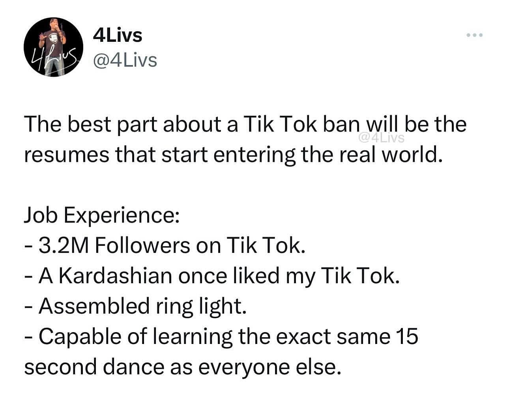This screenshot has width=509, height=411.
Task: Open the three-dot more options menu
Action: pyautogui.click(x=474, y=35)
